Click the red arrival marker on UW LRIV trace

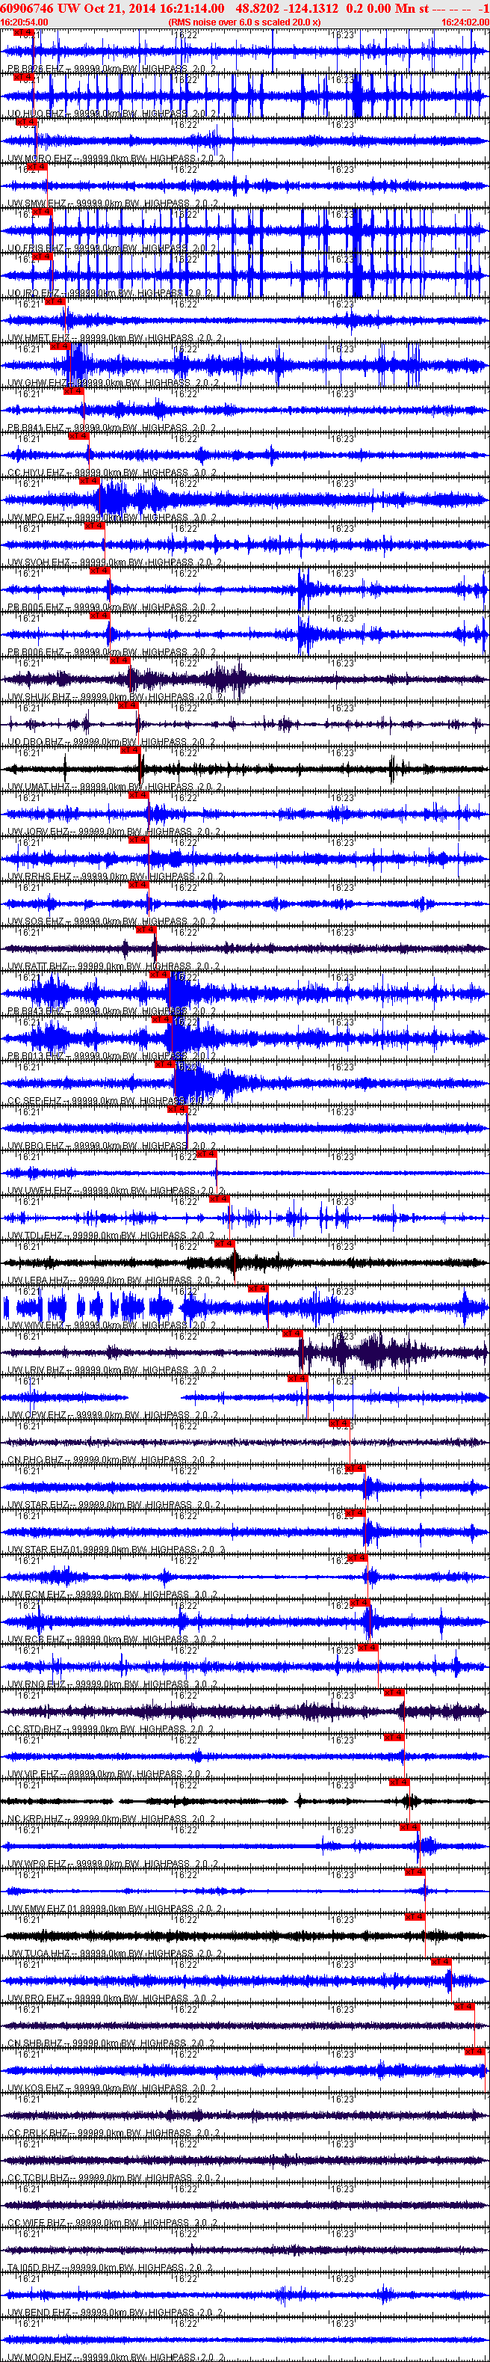291,1334
